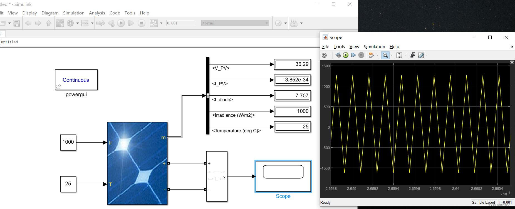Image resolution: width=515 pixels, height=209 pixels.
Task: Click the Stop button in Scope toolbar
Action: [361, 55]
